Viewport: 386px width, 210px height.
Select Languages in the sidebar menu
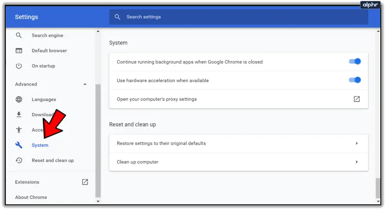pos(44,99)
